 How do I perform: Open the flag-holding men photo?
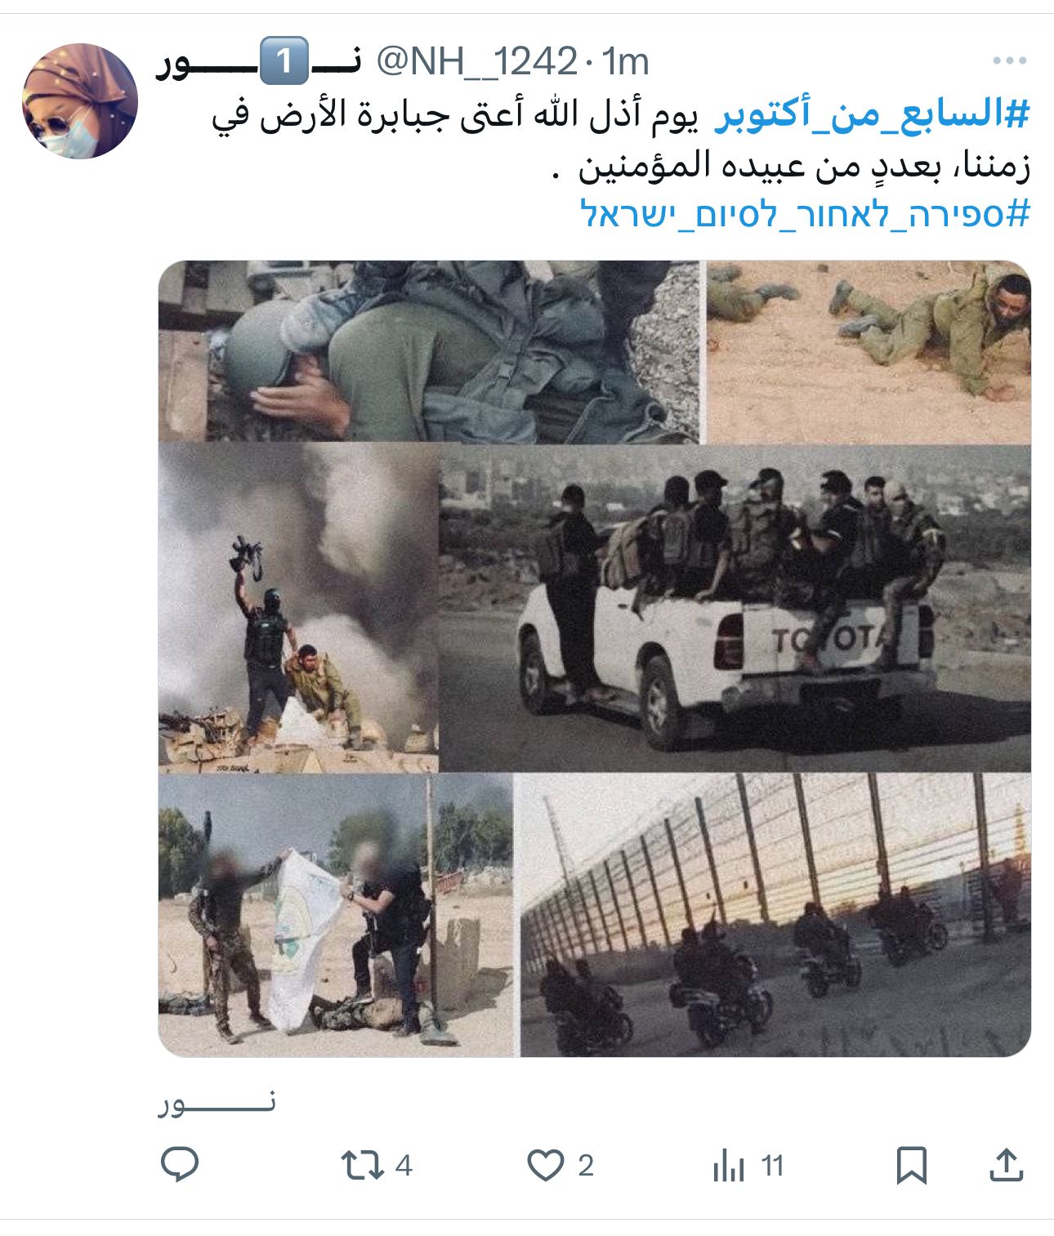(336, 915)
